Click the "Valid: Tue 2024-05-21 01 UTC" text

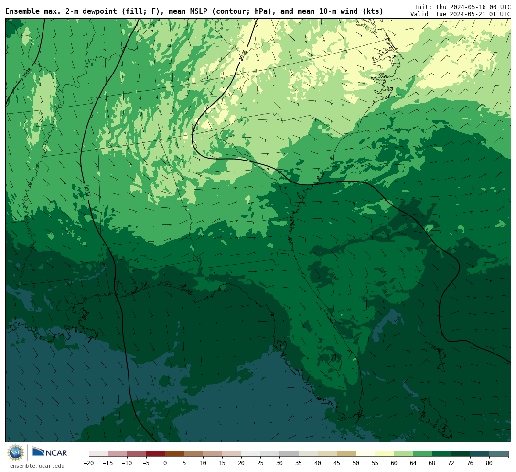point(461,14)
